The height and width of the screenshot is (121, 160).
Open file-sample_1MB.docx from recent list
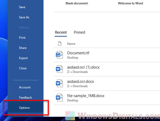[86, 96]
